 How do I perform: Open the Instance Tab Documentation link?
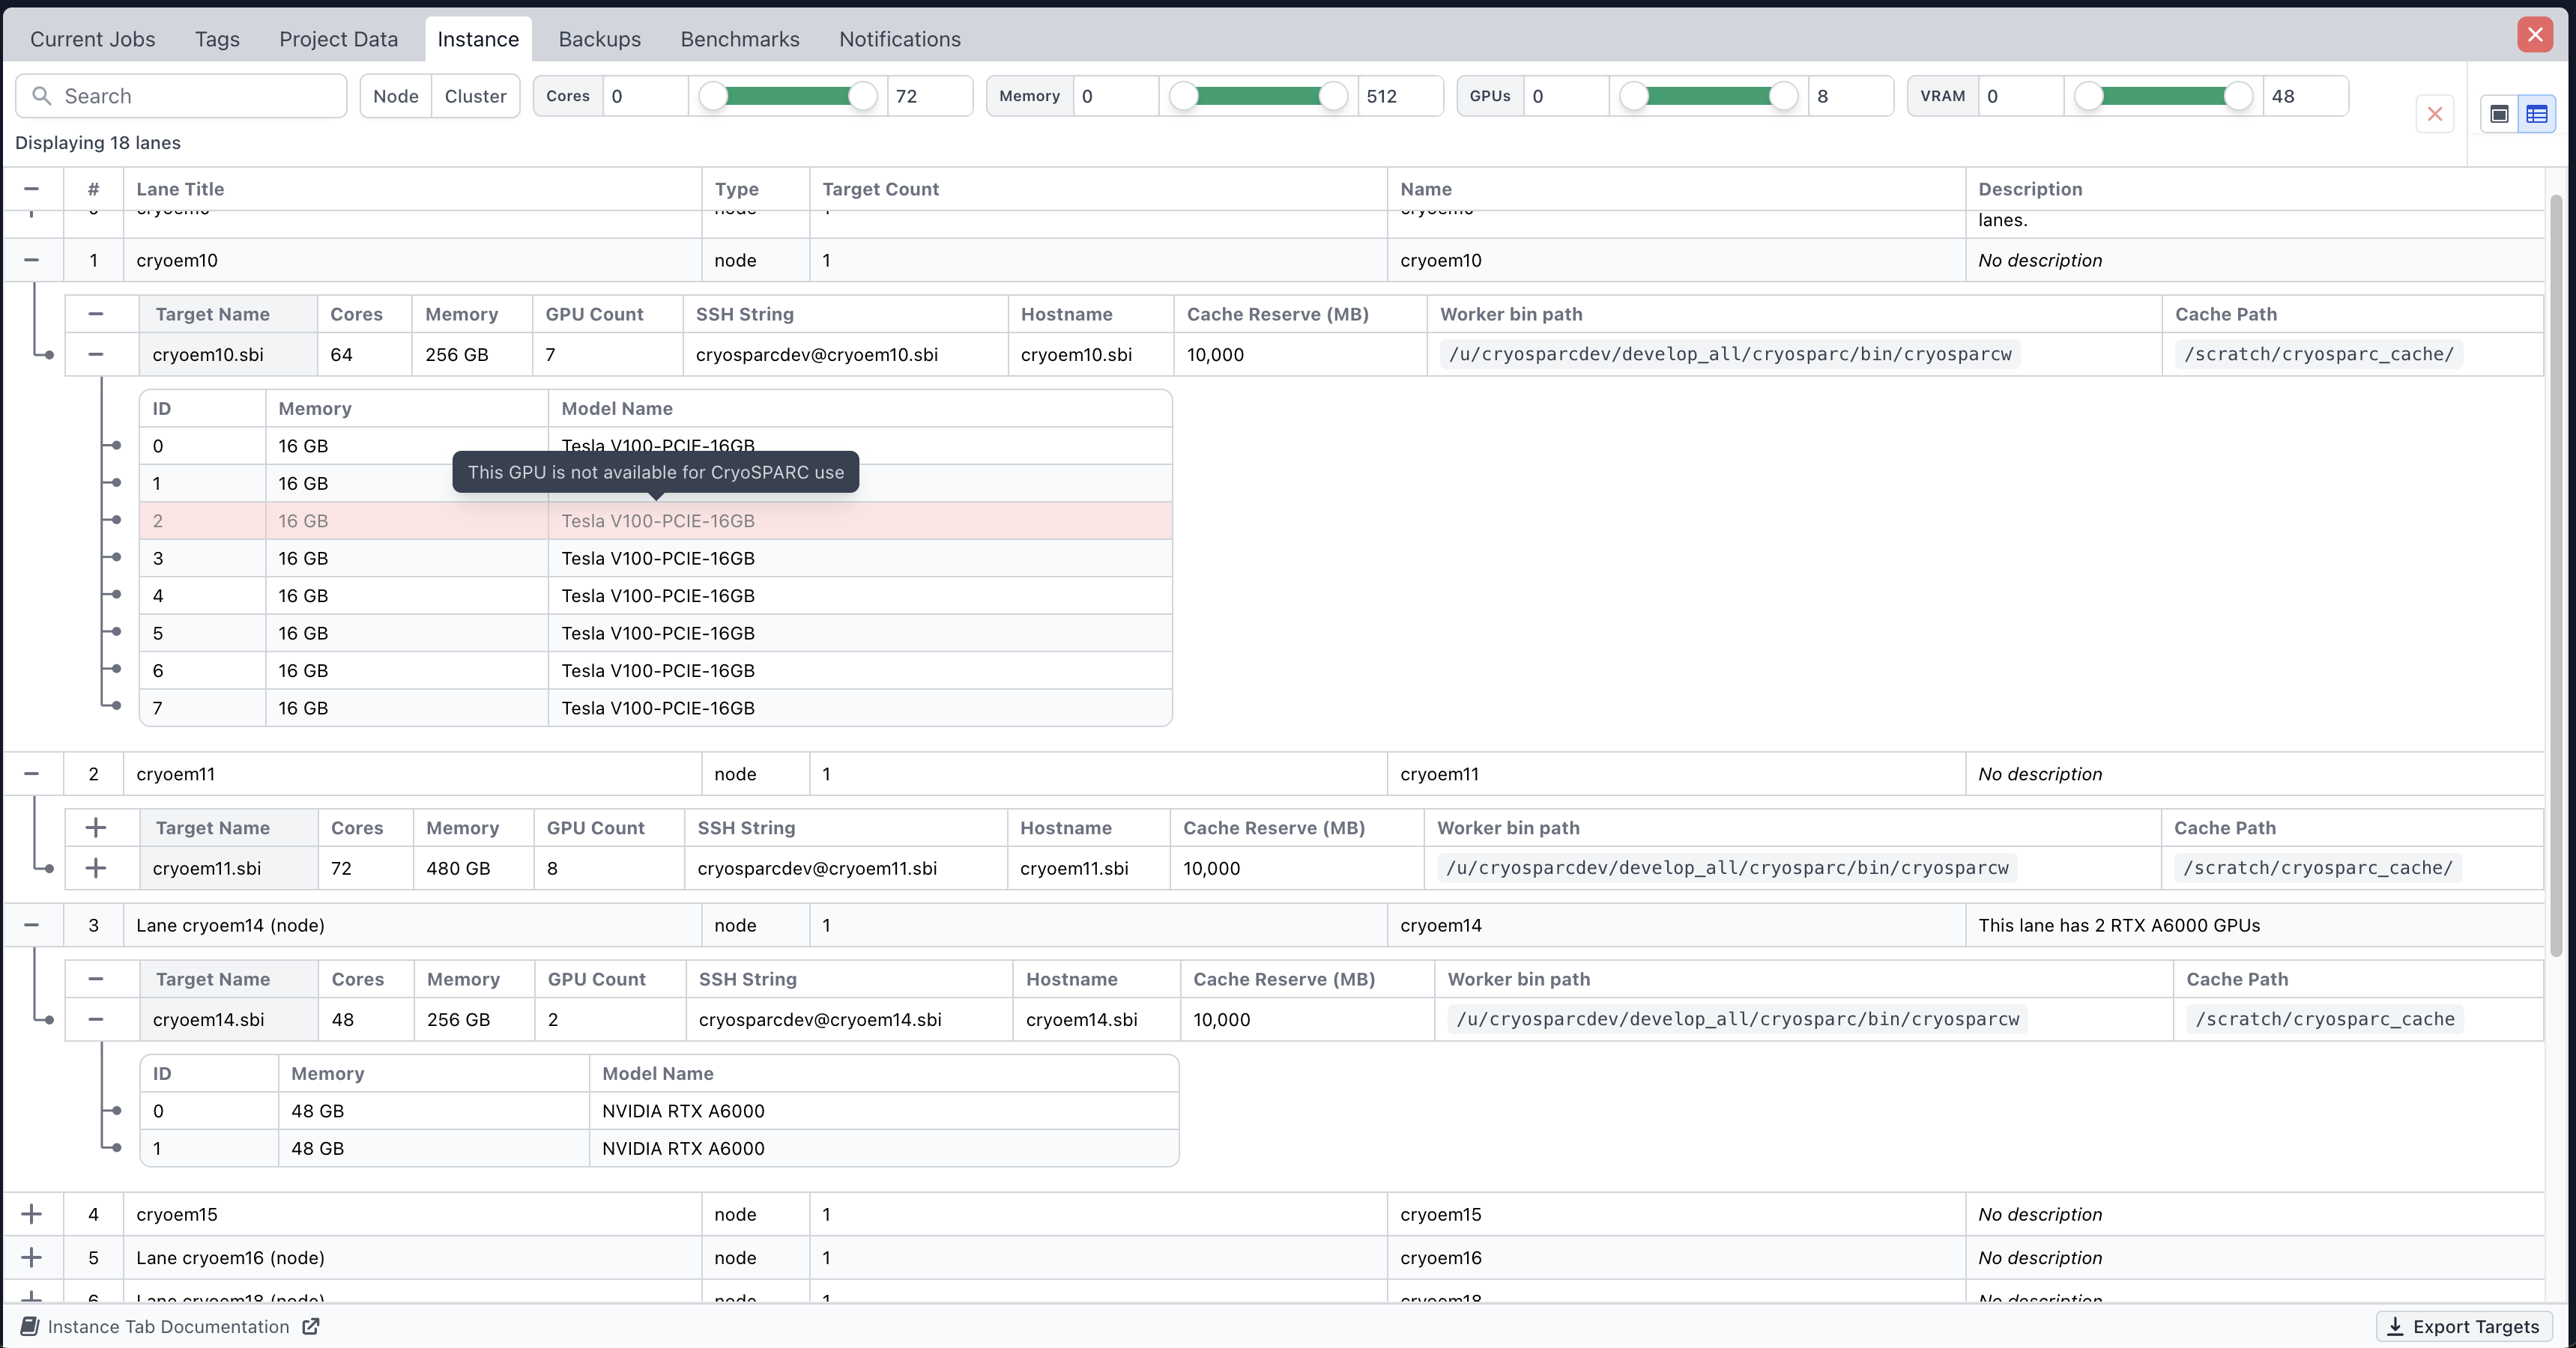point(168,1326)
